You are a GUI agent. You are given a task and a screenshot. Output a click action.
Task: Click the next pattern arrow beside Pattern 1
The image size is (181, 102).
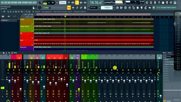(x=114, y=8)
